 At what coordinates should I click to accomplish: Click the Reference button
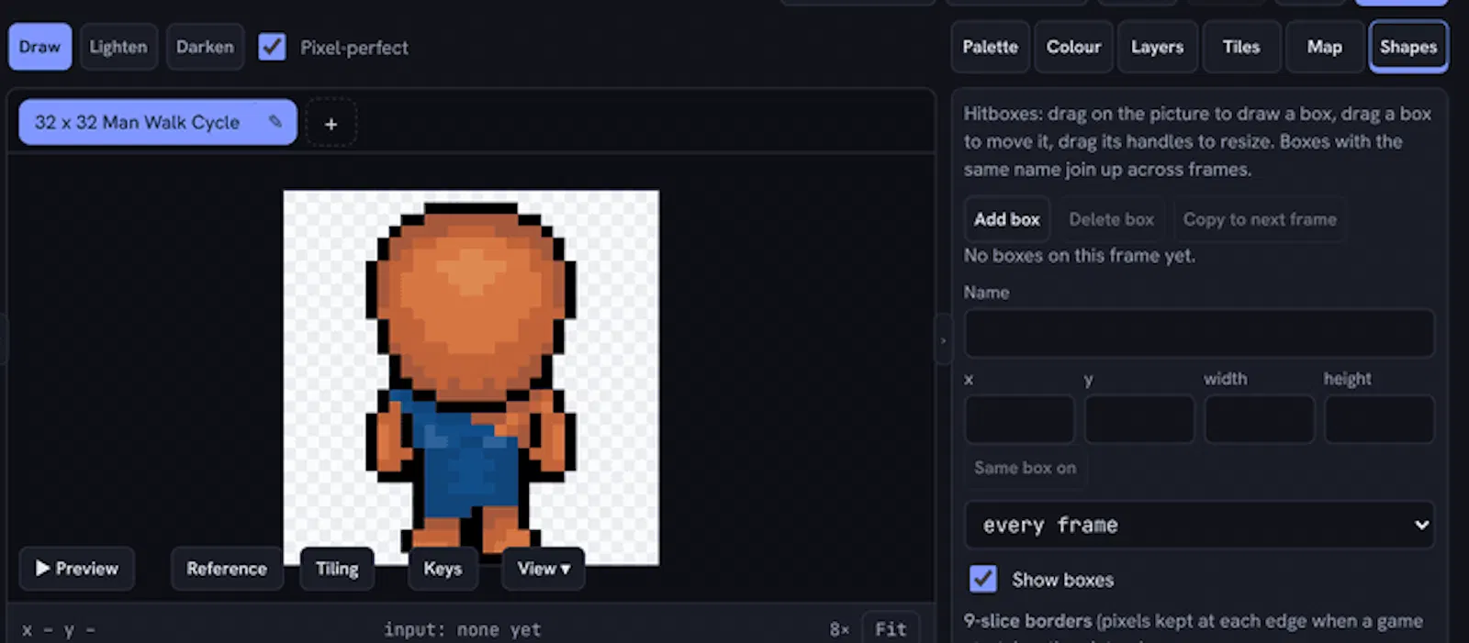227,569
